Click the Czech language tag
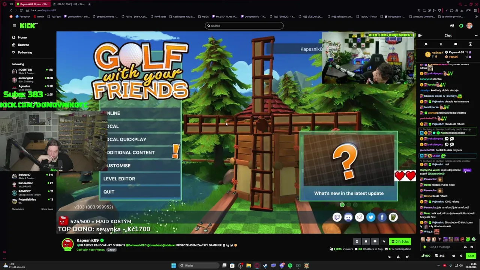Image resolution: width=480 pixels, height=270 pixels. [111, 250]
